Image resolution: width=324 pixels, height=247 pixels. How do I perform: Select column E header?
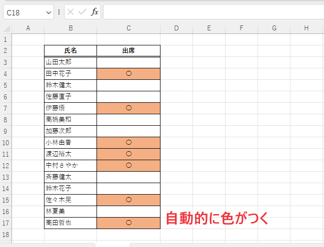(209, 28)
